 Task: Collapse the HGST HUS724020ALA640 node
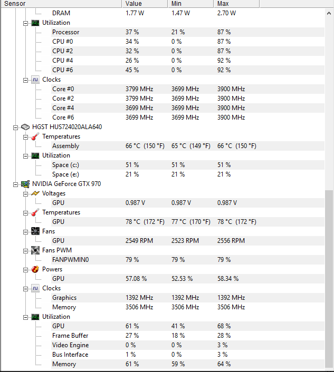(x=15, y=128)
